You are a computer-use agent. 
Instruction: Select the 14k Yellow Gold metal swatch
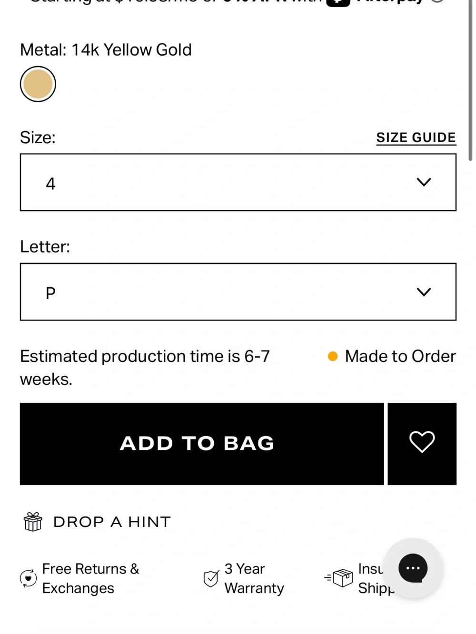pos(38,84)
